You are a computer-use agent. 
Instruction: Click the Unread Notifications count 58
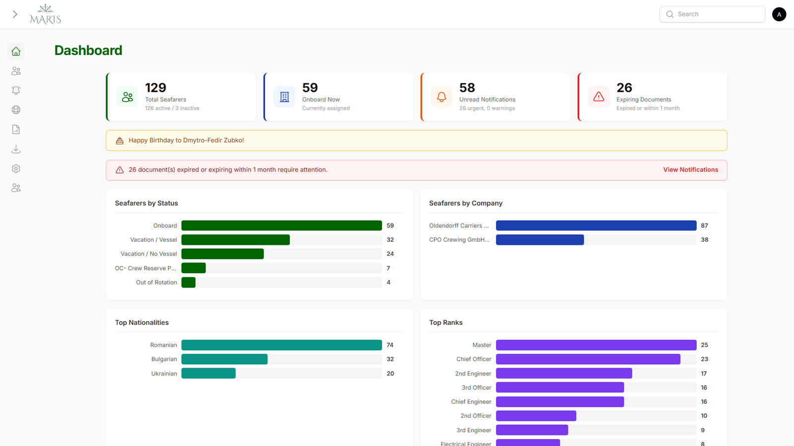467,88
